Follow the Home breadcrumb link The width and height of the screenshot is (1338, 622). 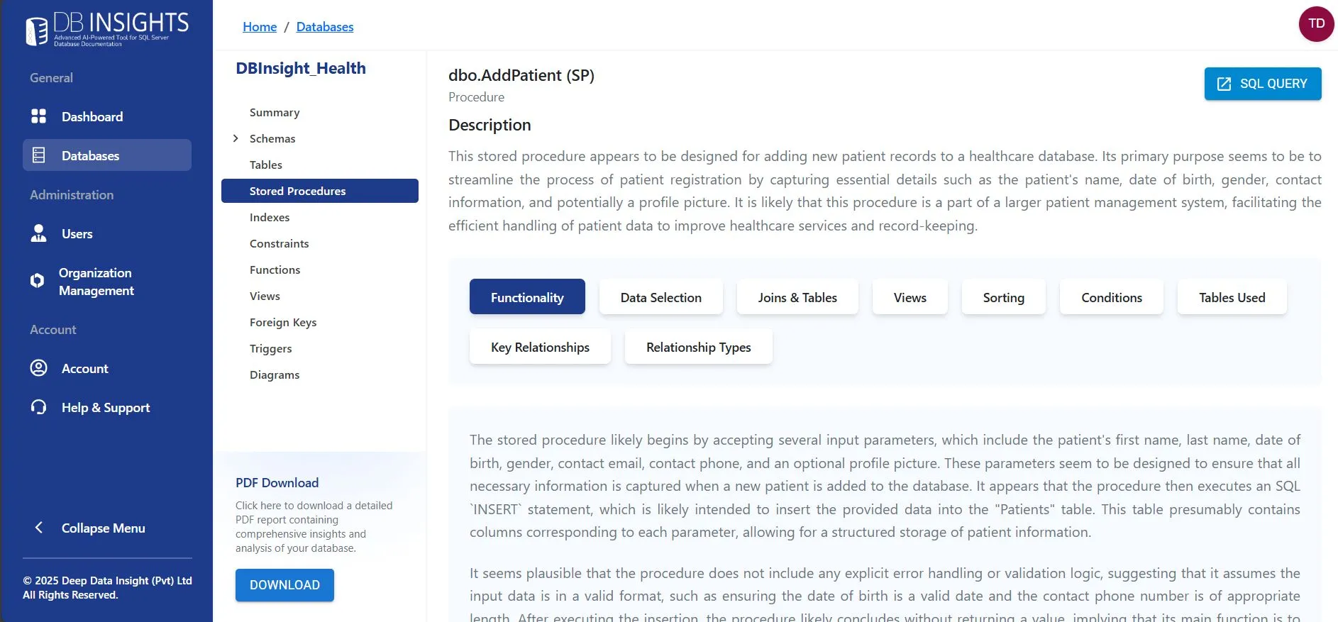coord(260,27)
